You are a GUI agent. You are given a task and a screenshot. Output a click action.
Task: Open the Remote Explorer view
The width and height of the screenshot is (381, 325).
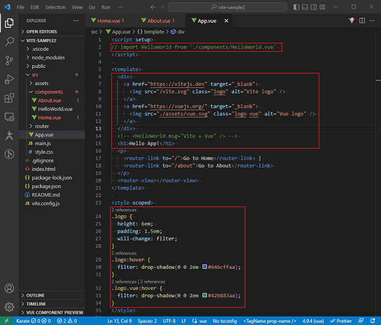(9, 117)
